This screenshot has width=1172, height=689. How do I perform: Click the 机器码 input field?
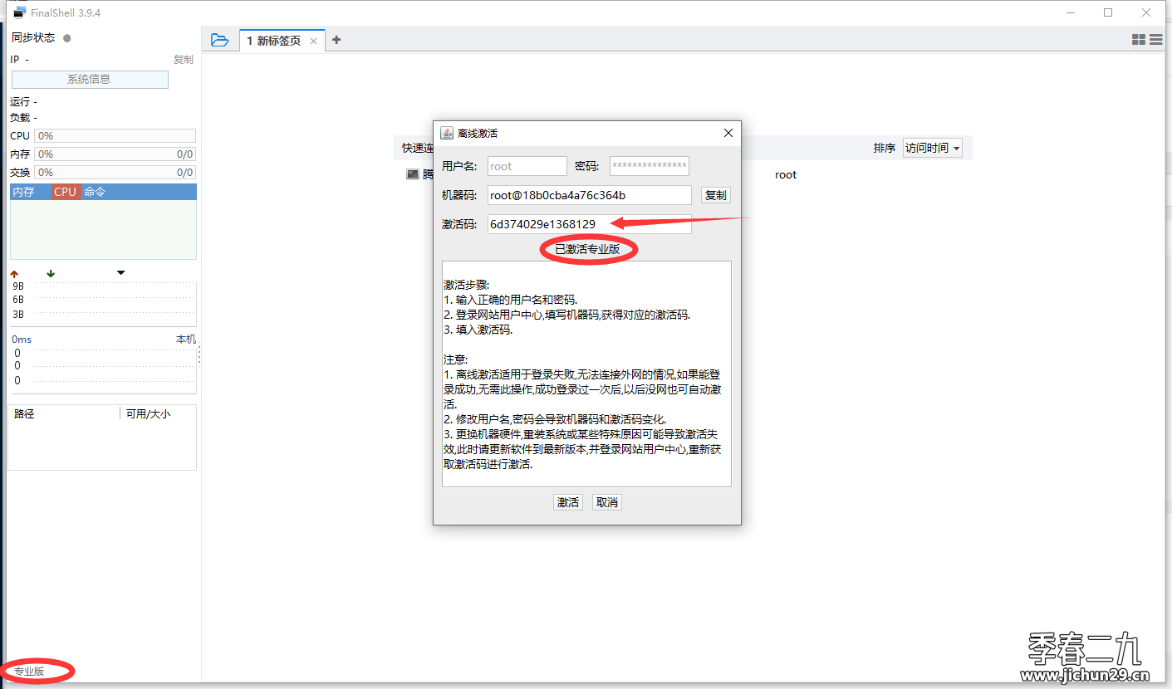point(589,195)
